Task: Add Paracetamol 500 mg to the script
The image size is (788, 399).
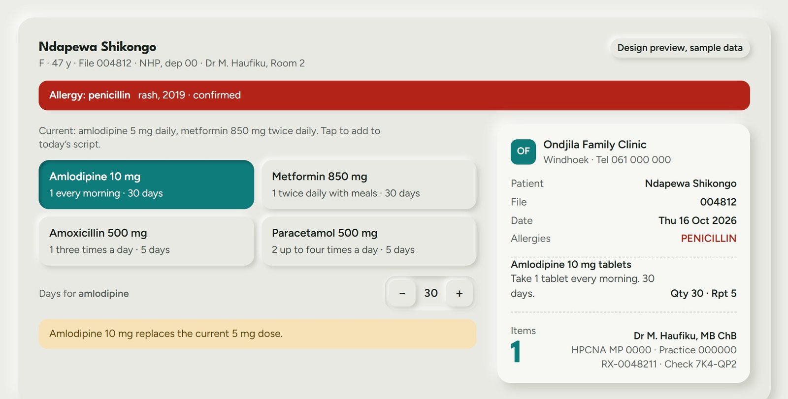Action: (369, 241)
